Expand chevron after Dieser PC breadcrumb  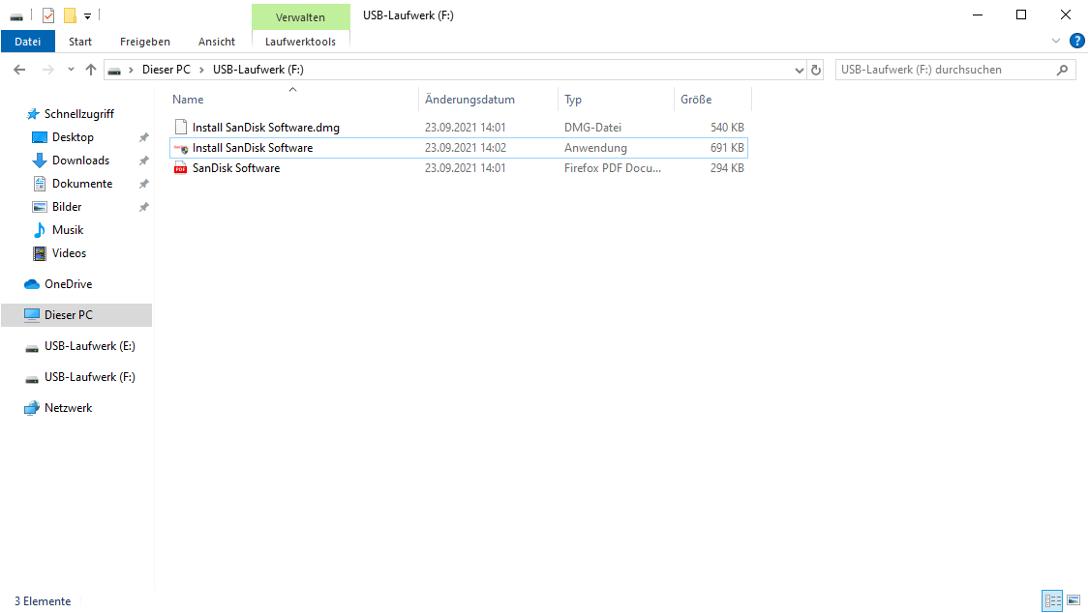tap(201, 70)
